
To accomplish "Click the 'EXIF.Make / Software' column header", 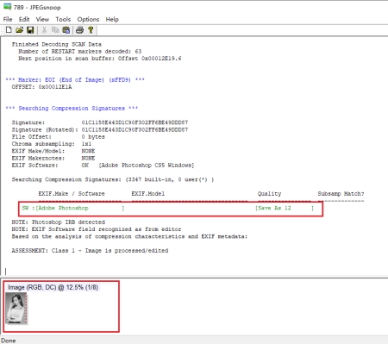I will (x=72, y=194).
